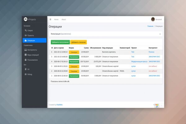Sort by the Вид операции column header
This screenshot has height=124, width=186.
click(108, 48)
